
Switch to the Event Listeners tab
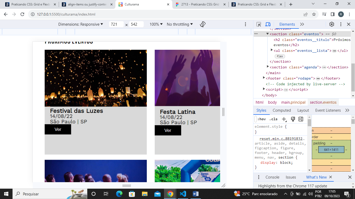tap(328, 110)
